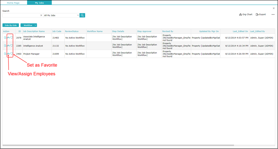Select the My Jobs tab
The width and height of the screenshot is (278, 149).
click(39, 2)
